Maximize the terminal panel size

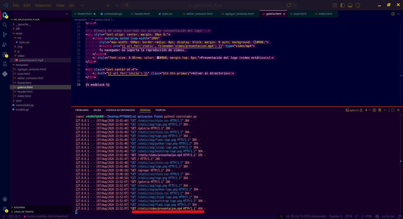point(393,110)
